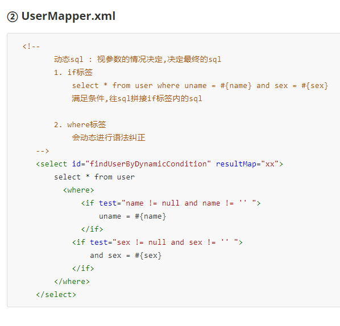Click the 'findUserByDynamicCondition' id value

point(148,164)
